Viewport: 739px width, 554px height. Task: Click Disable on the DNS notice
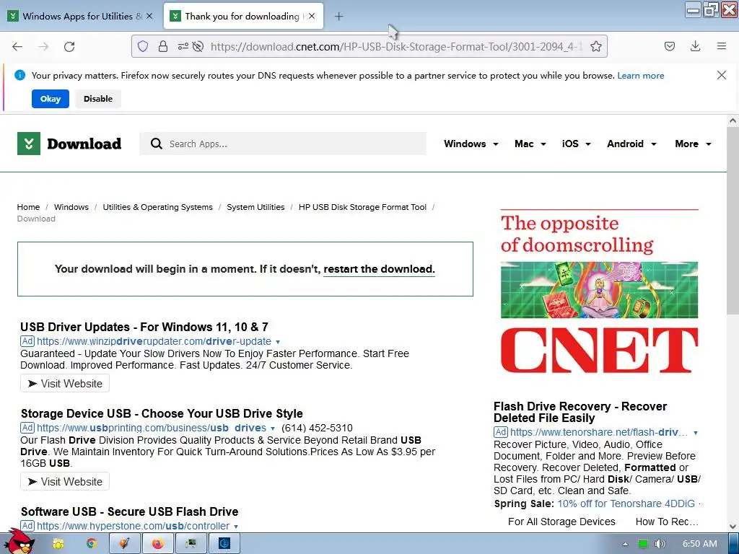[98, 99]
